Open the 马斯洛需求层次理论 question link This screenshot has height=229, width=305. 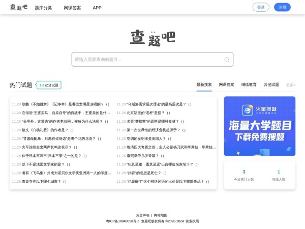(x=159, y=104)
